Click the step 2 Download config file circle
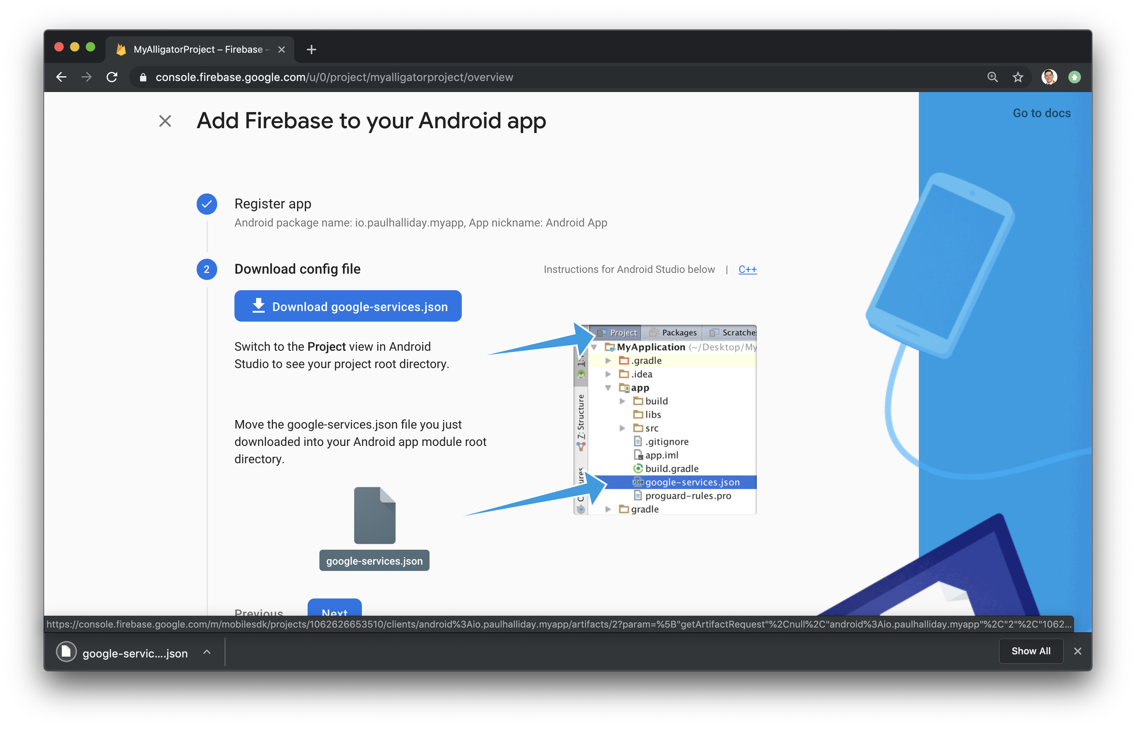This screenshot has height=729, width=1136. point(207,269)
